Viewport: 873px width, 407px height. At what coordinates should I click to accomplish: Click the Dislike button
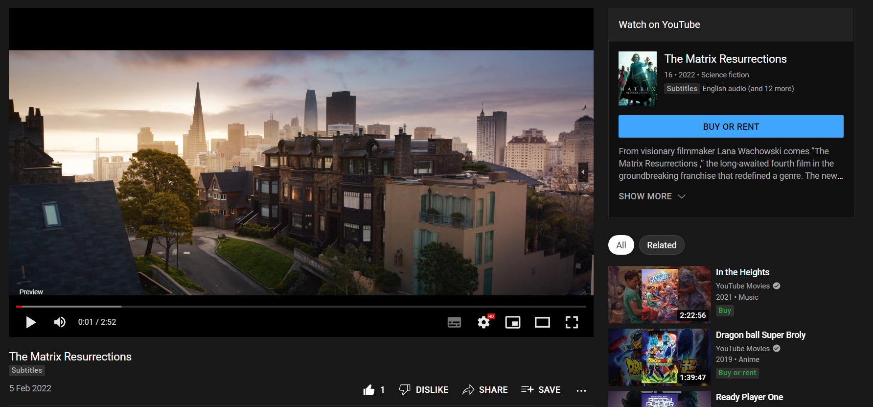[x=424, y=390]
